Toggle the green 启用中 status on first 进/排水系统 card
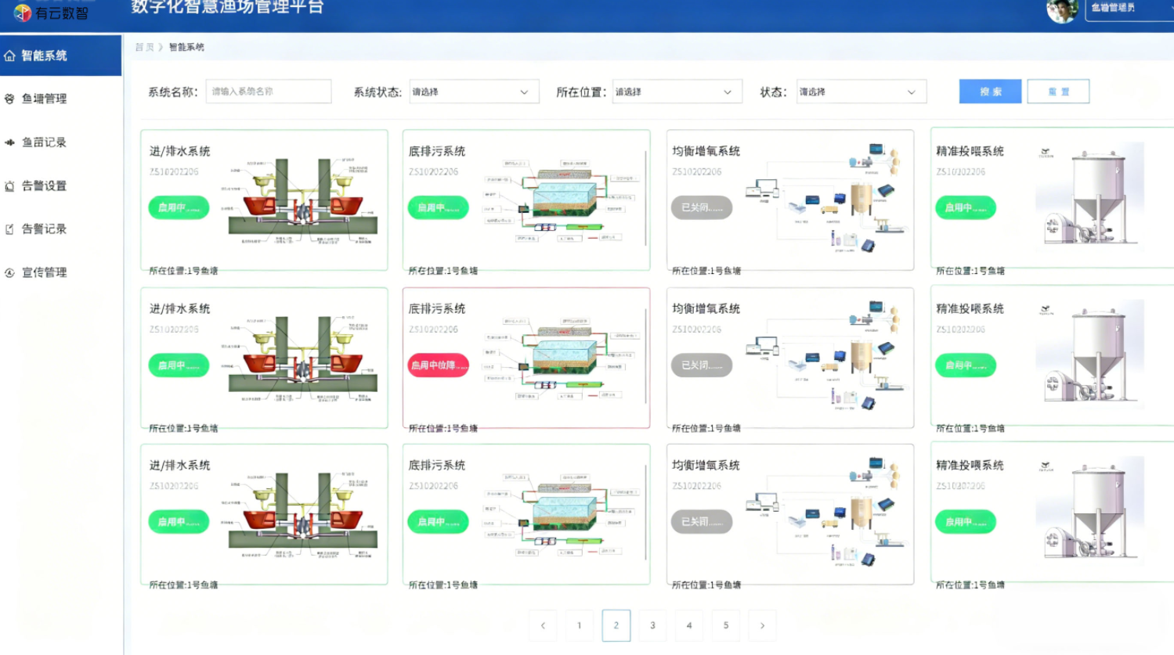 point(179,207)
